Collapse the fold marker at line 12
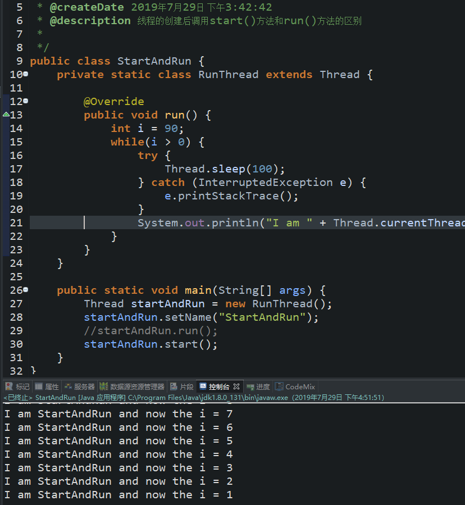Image resolution: width=465 pixels, height=505 pixels. (x=26, y=101)
